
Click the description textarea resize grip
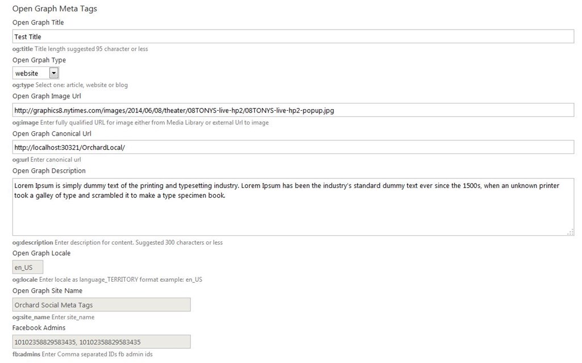click(571, 232)
